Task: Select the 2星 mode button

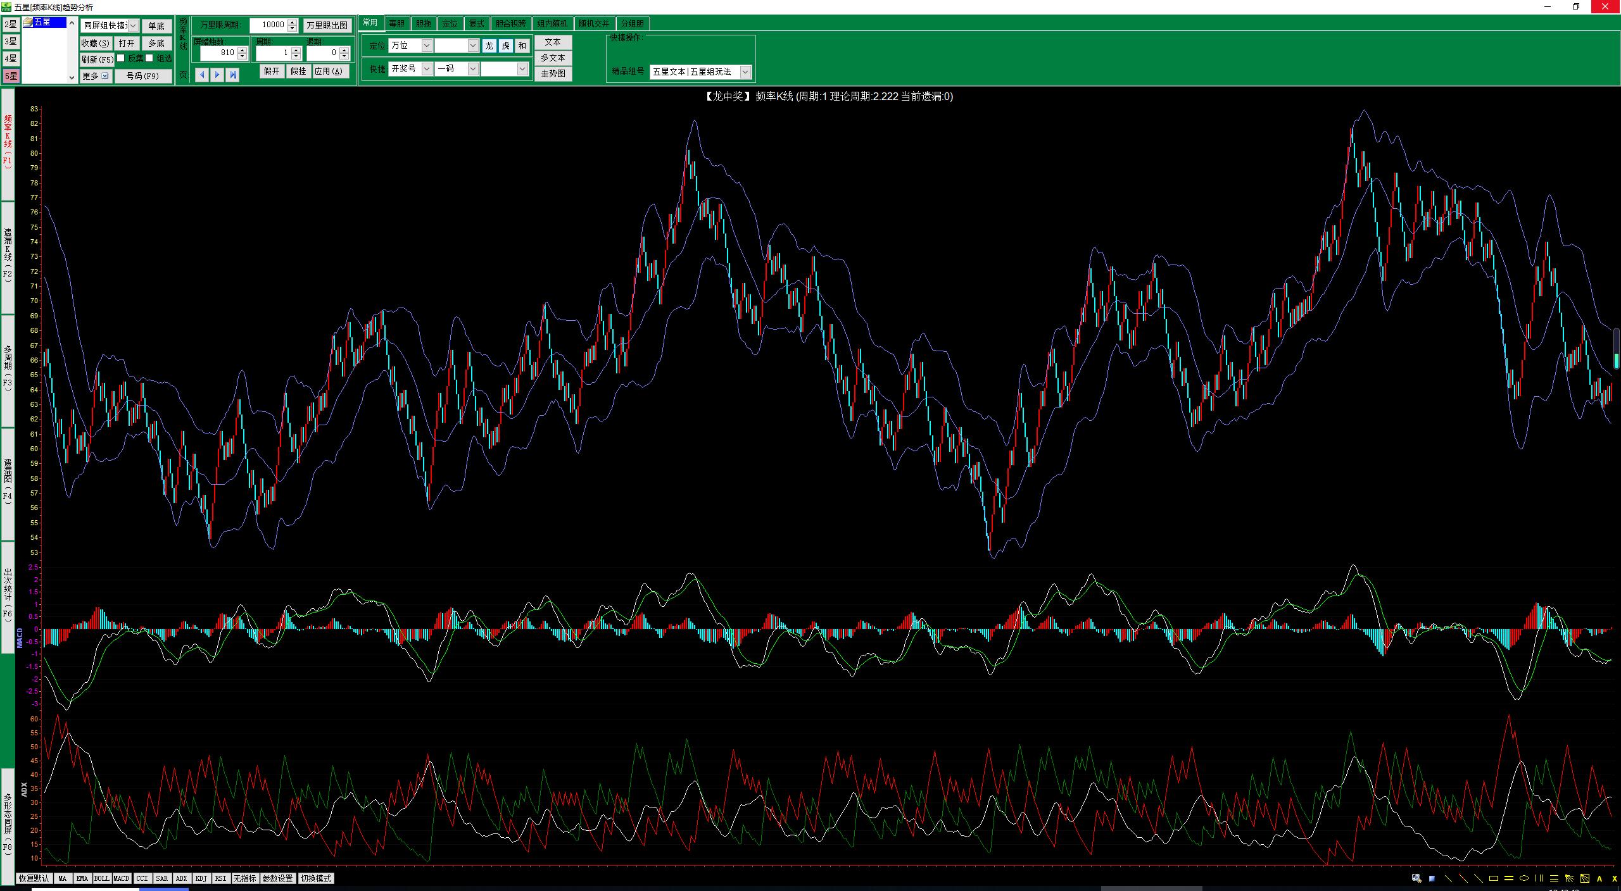Action: click(x=11, y=25)
